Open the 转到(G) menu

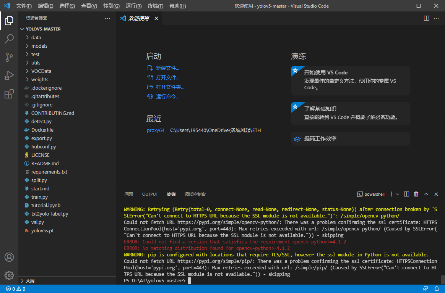111,6
